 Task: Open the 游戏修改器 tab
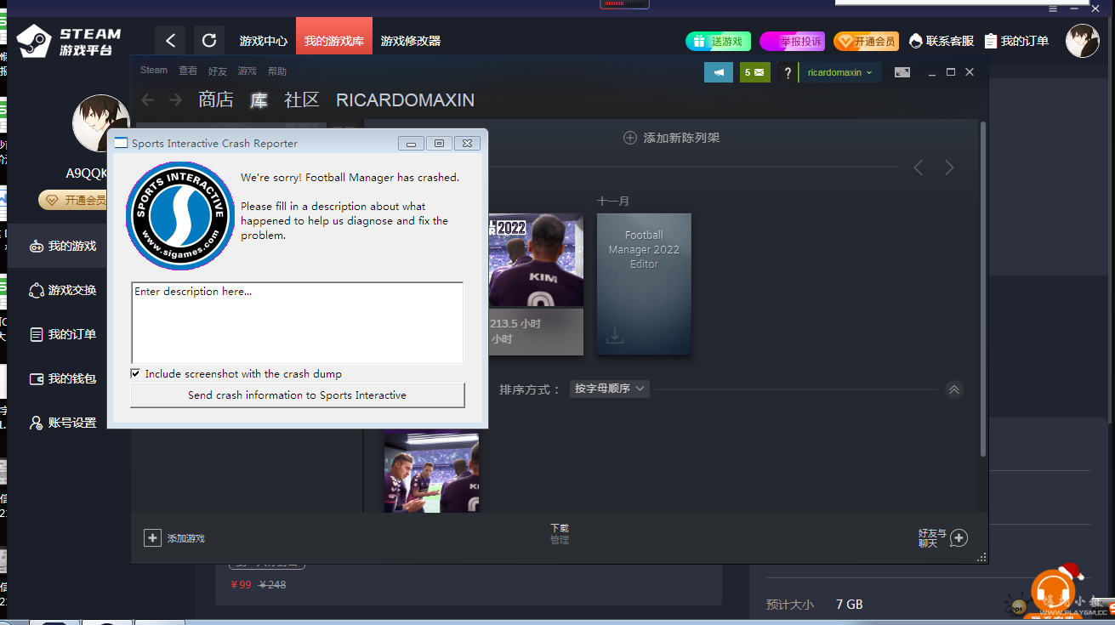pos(411,41)
